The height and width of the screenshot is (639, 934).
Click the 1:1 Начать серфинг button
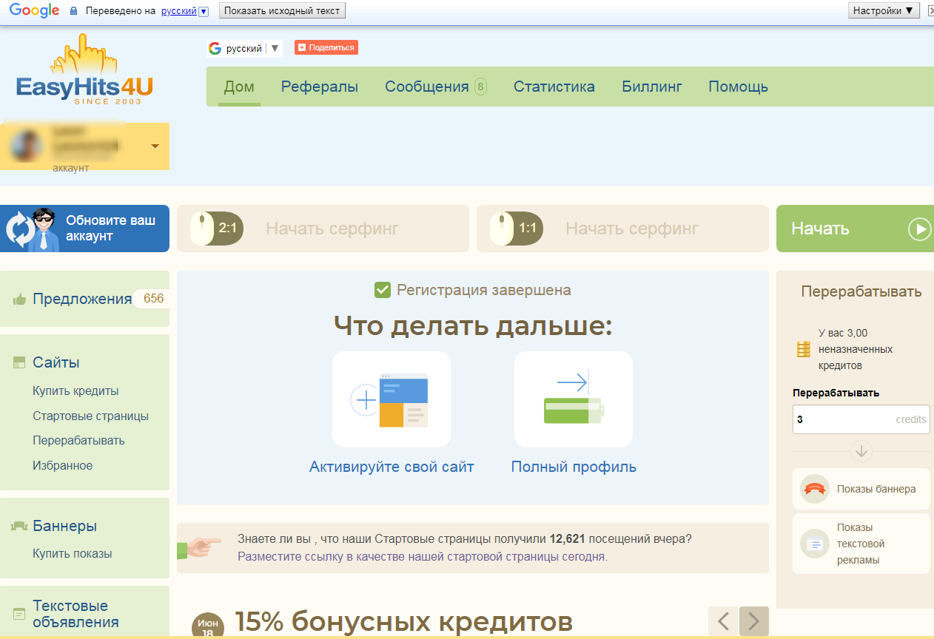(x=622, y=229)
